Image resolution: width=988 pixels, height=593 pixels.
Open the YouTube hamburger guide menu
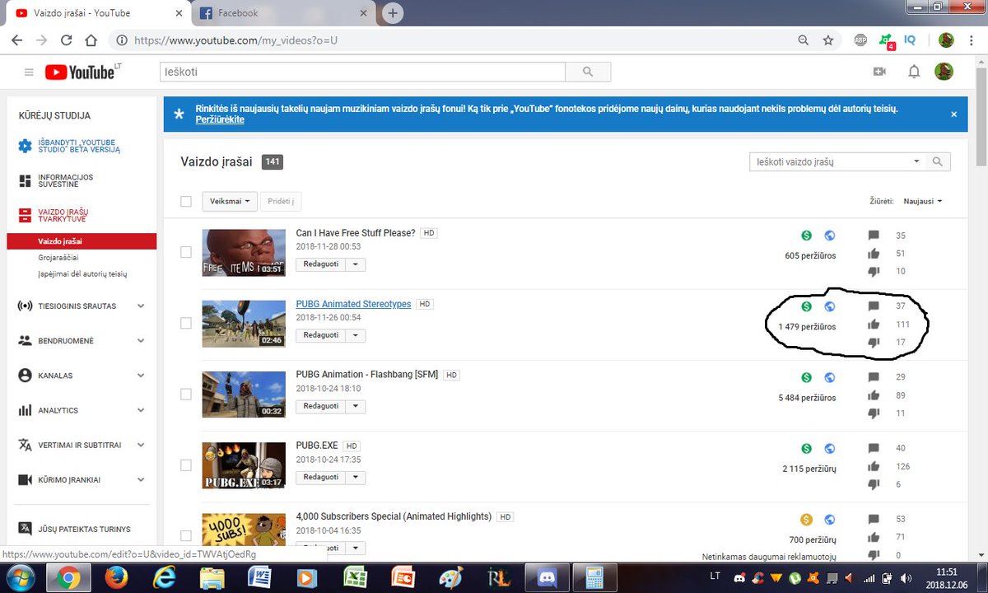coord(29,72)
